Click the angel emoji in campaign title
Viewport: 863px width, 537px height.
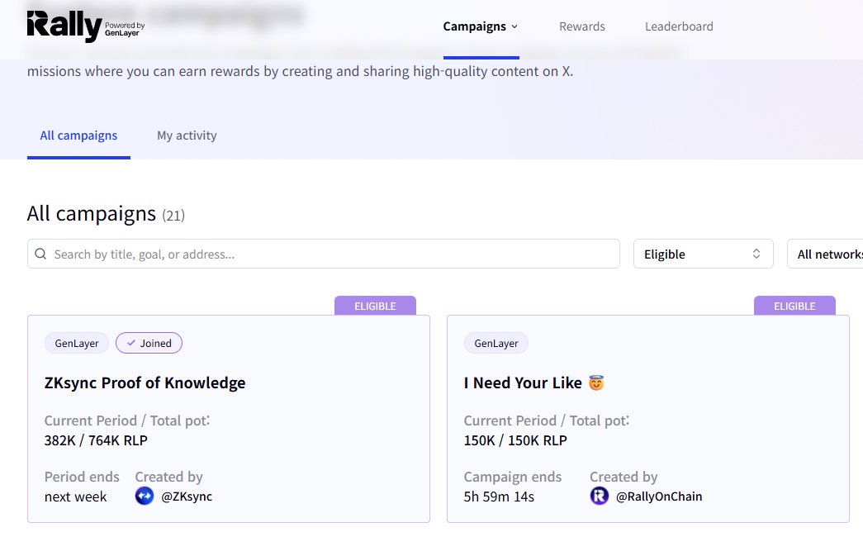pos(596,383)
